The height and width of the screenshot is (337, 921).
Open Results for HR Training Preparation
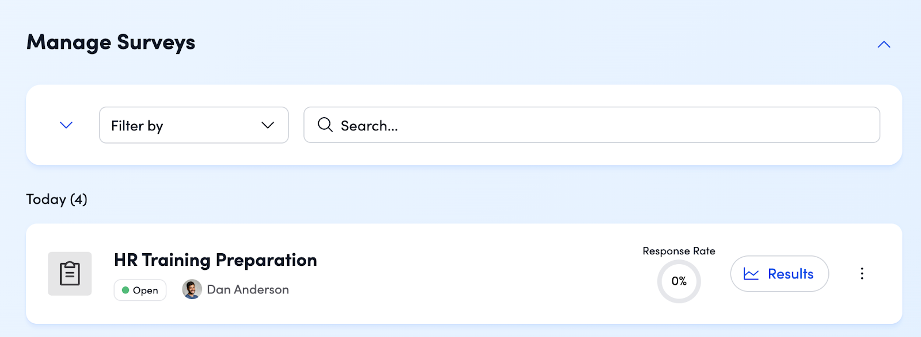[779, 274]
